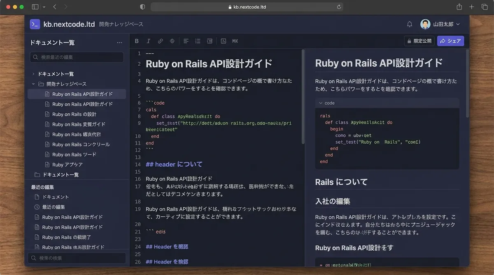Insert a hyperlink with the chain icon
Screen dimensions: 494x275
click(x=160, y=41)
